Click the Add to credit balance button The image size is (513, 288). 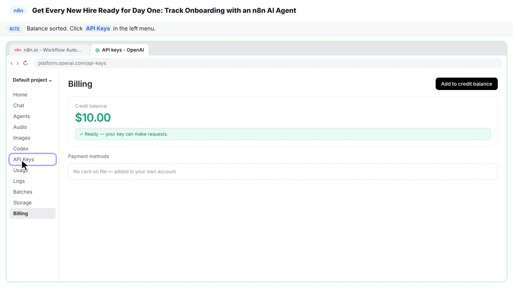point(467,84)
